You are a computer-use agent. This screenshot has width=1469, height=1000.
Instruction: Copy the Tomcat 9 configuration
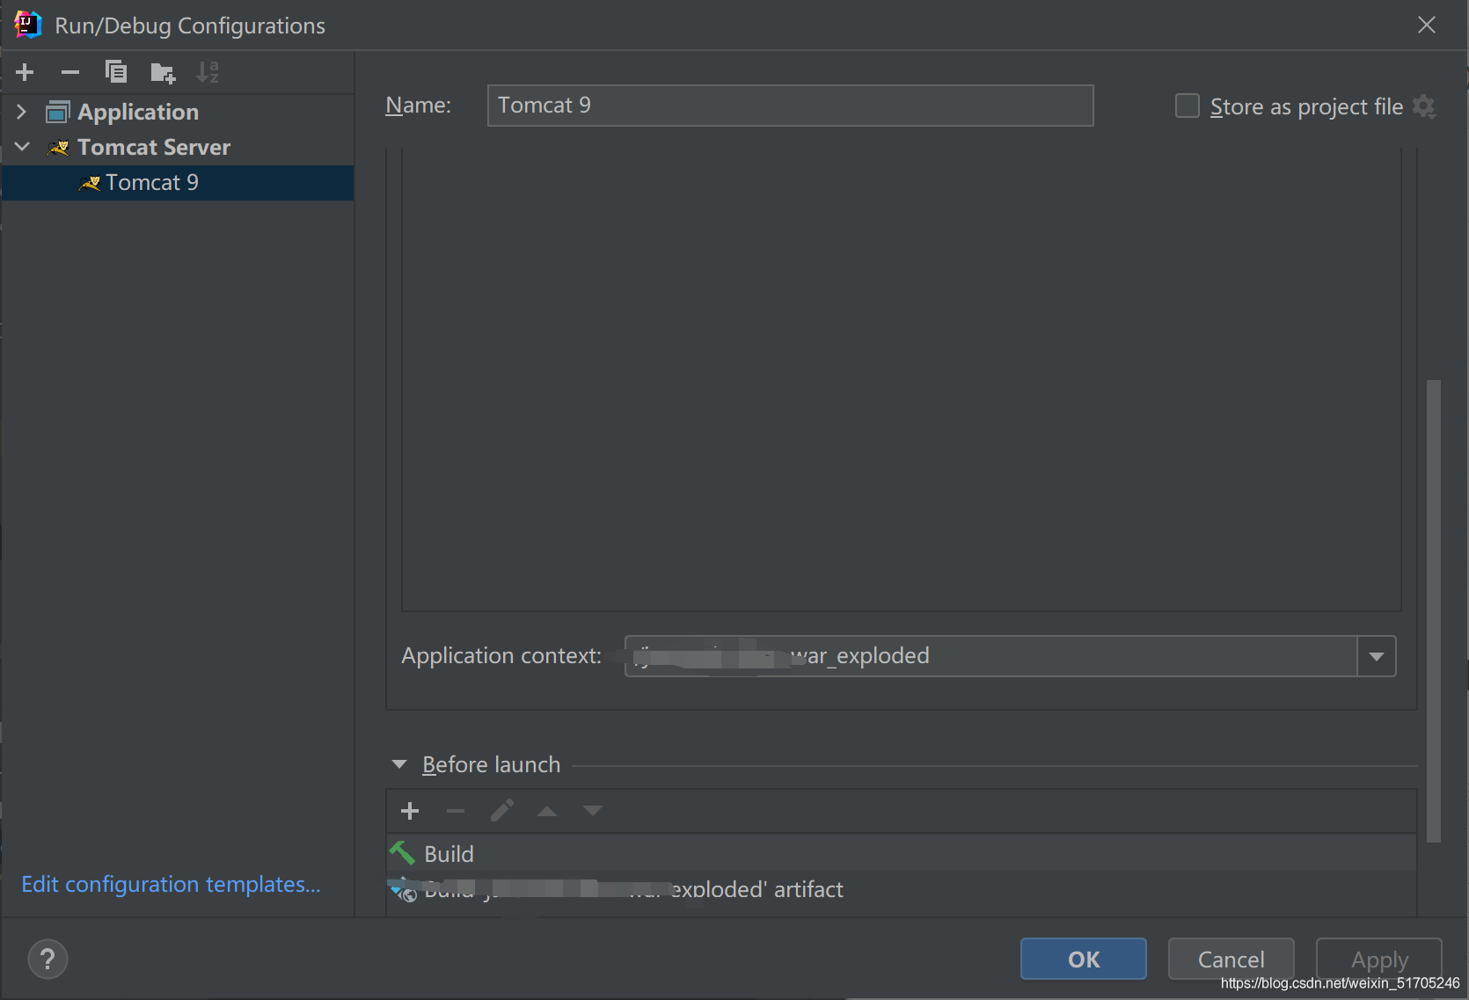coord(116,72)
